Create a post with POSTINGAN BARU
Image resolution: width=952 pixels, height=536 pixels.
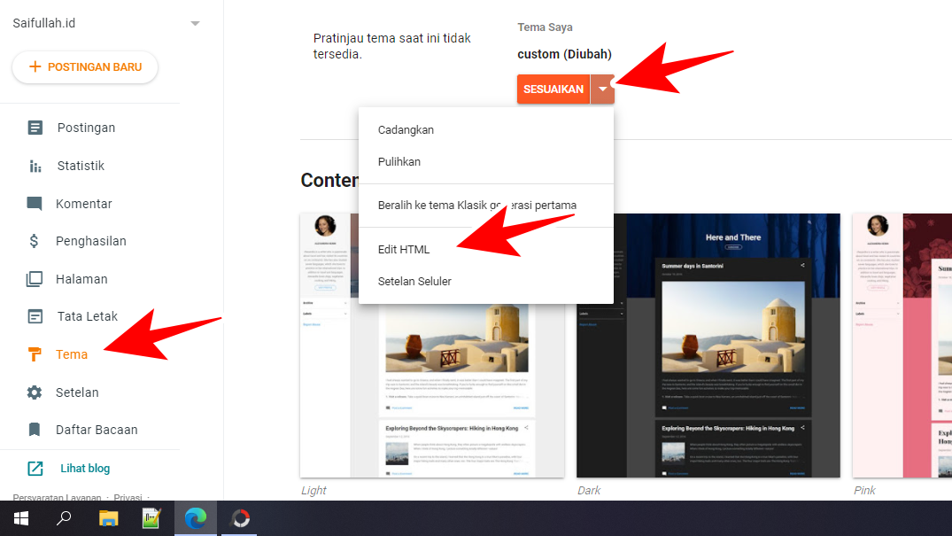(85, 66)
